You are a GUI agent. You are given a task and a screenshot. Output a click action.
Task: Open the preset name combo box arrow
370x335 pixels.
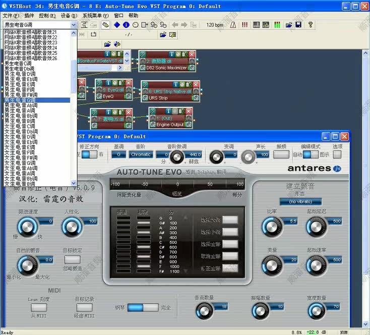point(74,25)
